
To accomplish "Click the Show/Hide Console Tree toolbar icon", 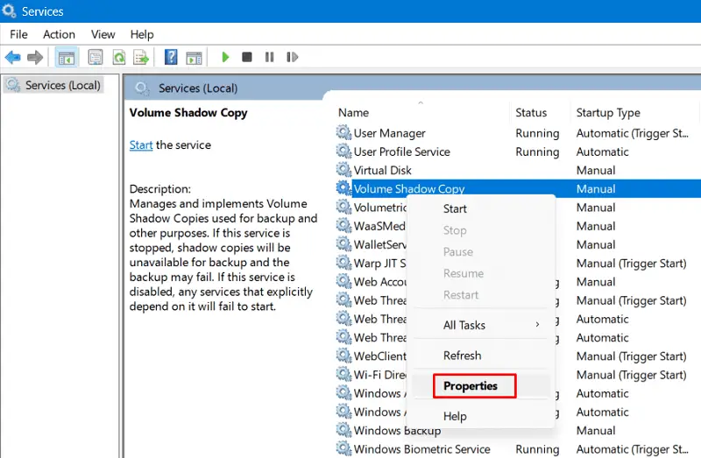I will coord(65,58).
